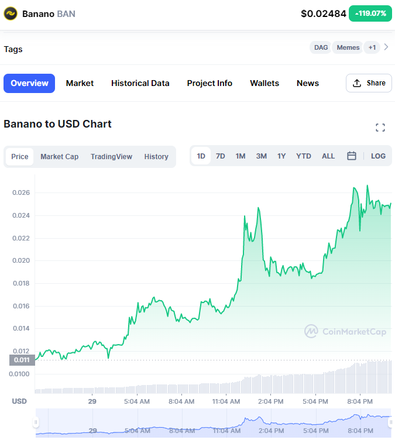Switch chart to Market Cap
395x440 pixels.
click(59, 157)
